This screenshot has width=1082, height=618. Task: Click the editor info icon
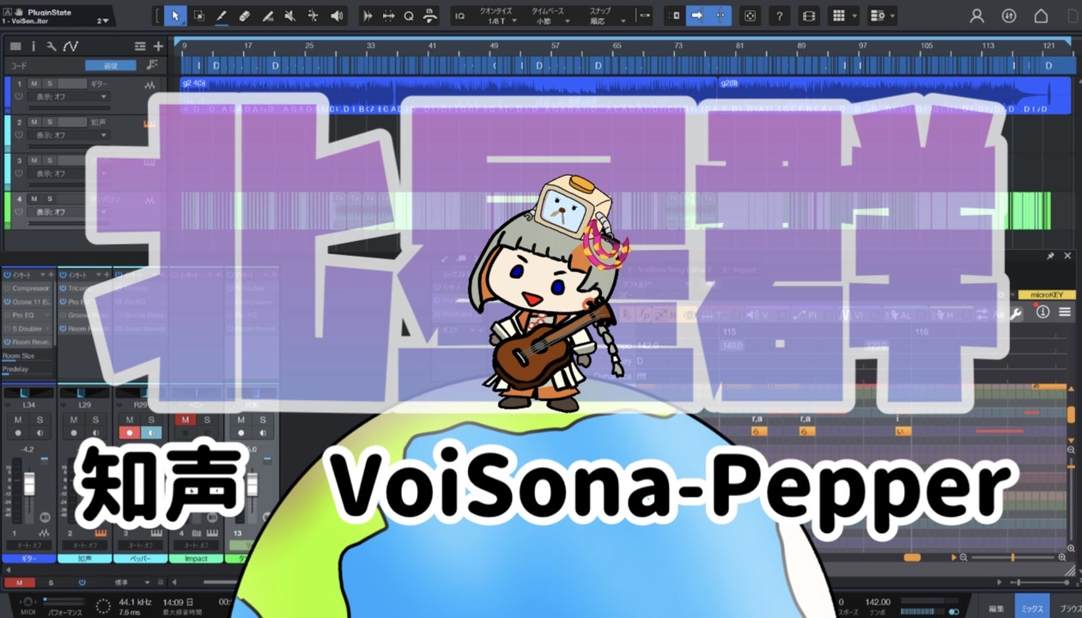[x=1042, y=312]
